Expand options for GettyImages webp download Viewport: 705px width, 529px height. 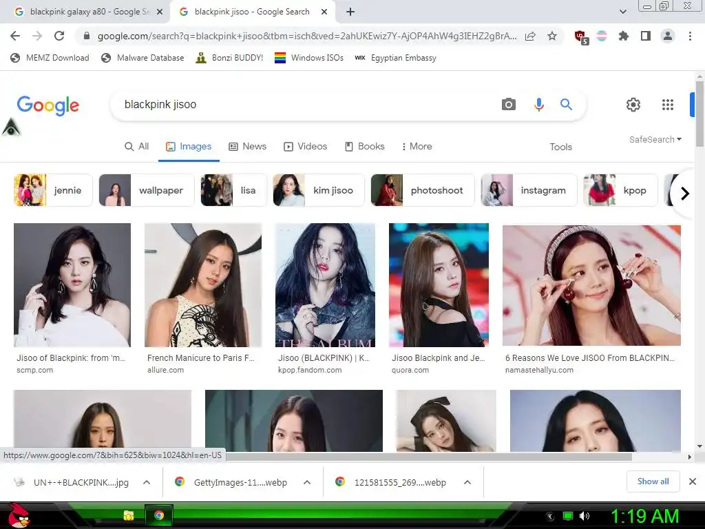tap(307, 482)
